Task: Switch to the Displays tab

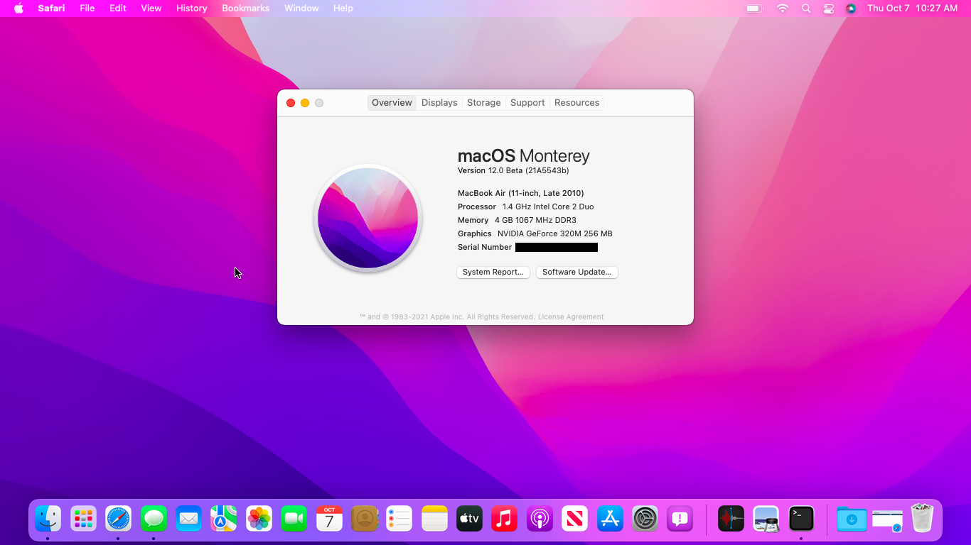Action: 439,103
